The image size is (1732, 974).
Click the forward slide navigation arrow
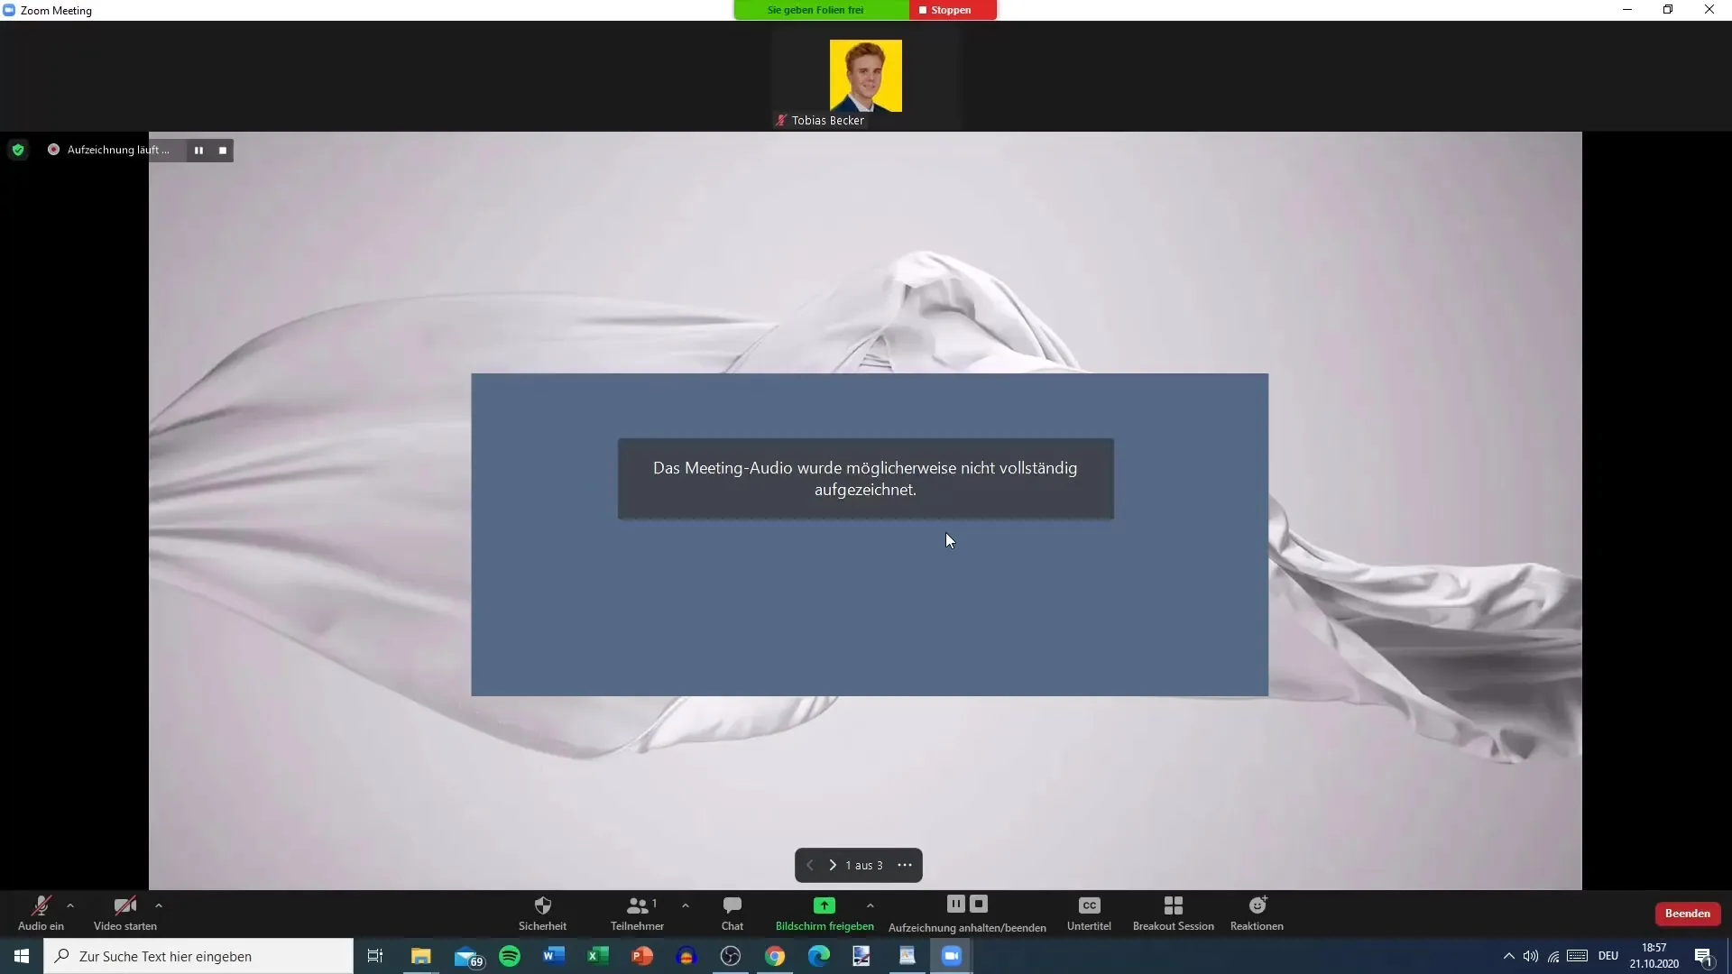pyautogui.click(x=832, y=865)
